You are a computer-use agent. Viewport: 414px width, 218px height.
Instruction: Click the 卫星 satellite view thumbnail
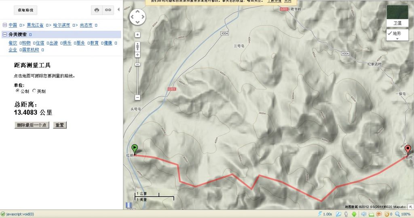tap(397, 16)
